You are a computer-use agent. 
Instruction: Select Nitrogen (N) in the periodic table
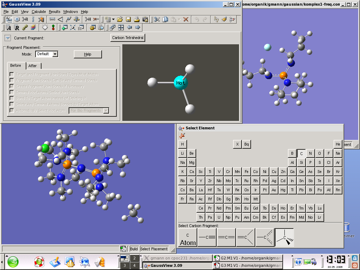pos(310,153)
